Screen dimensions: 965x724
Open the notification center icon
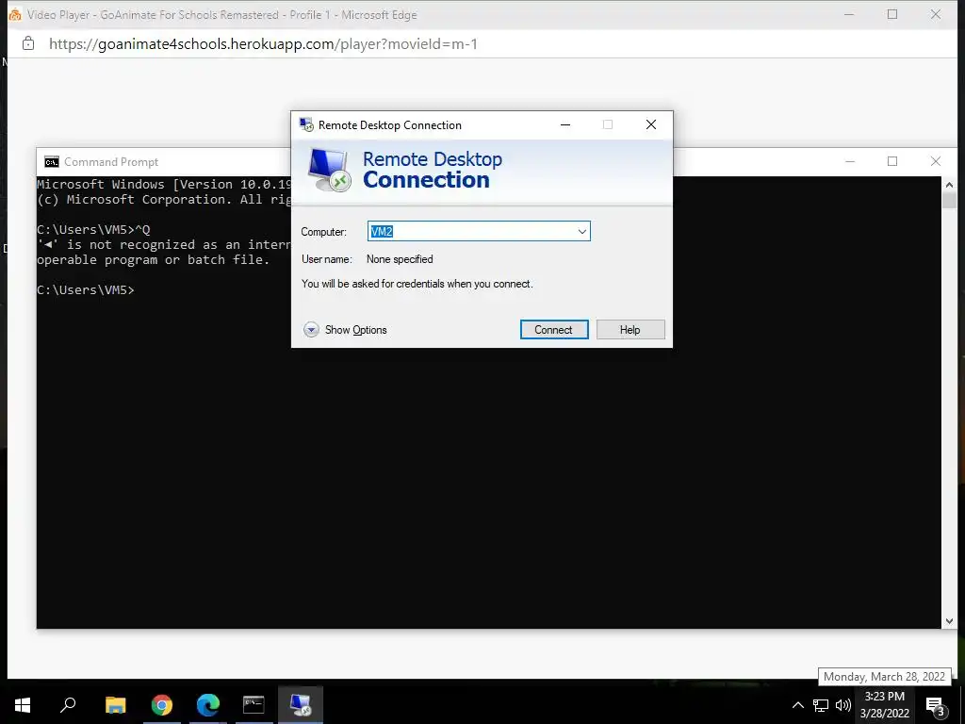tap(936, 705)
